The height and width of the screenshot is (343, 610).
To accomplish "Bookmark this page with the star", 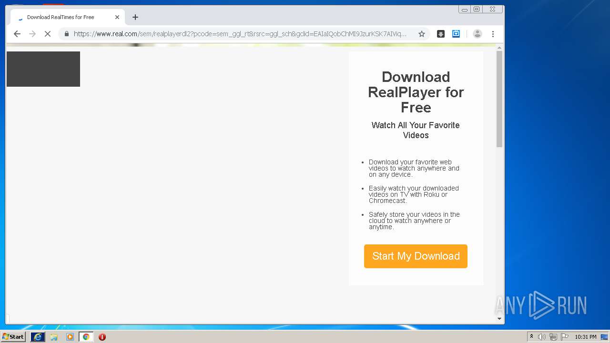I will pos(422,34).
